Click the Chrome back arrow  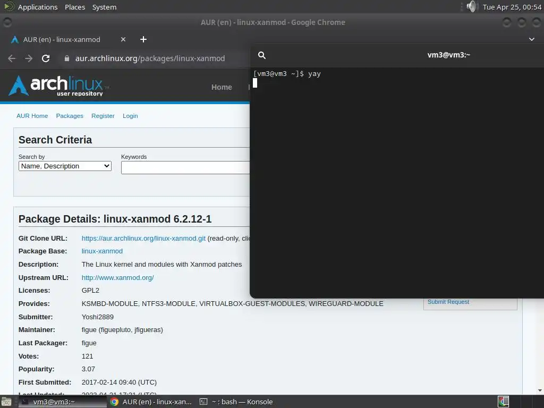click(x=12, y=58)
